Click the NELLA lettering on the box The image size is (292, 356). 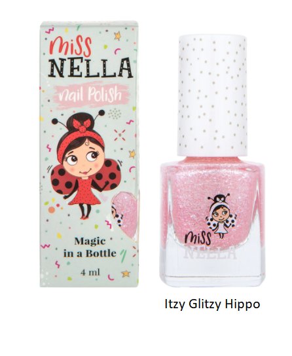(90, 67)
